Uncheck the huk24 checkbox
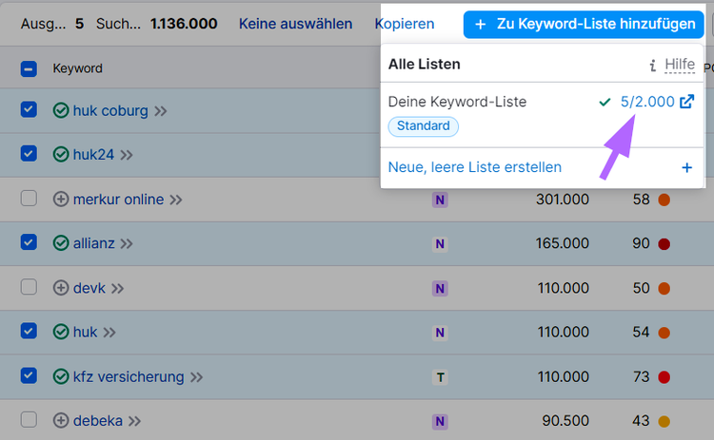The image size is (714, 440). (x=29, y=154)
